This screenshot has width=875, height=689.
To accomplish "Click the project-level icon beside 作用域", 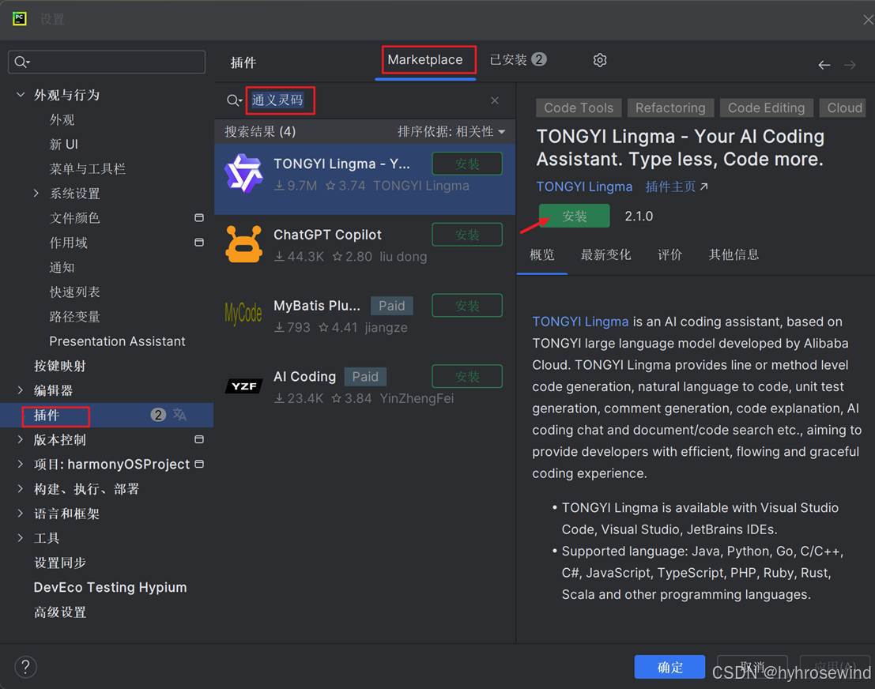I will 198,242.
